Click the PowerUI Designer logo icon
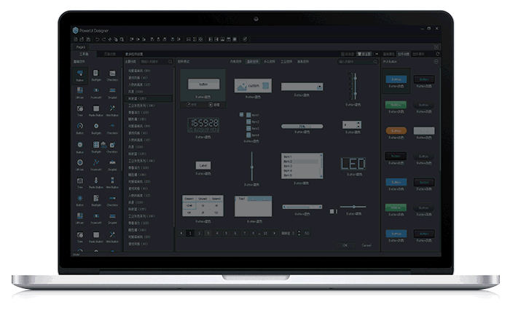Screen dimensions: 510x313 [x=75, y=30]
